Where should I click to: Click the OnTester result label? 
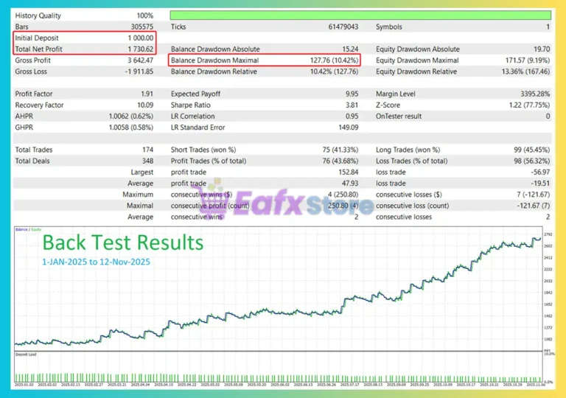[399, 116]
